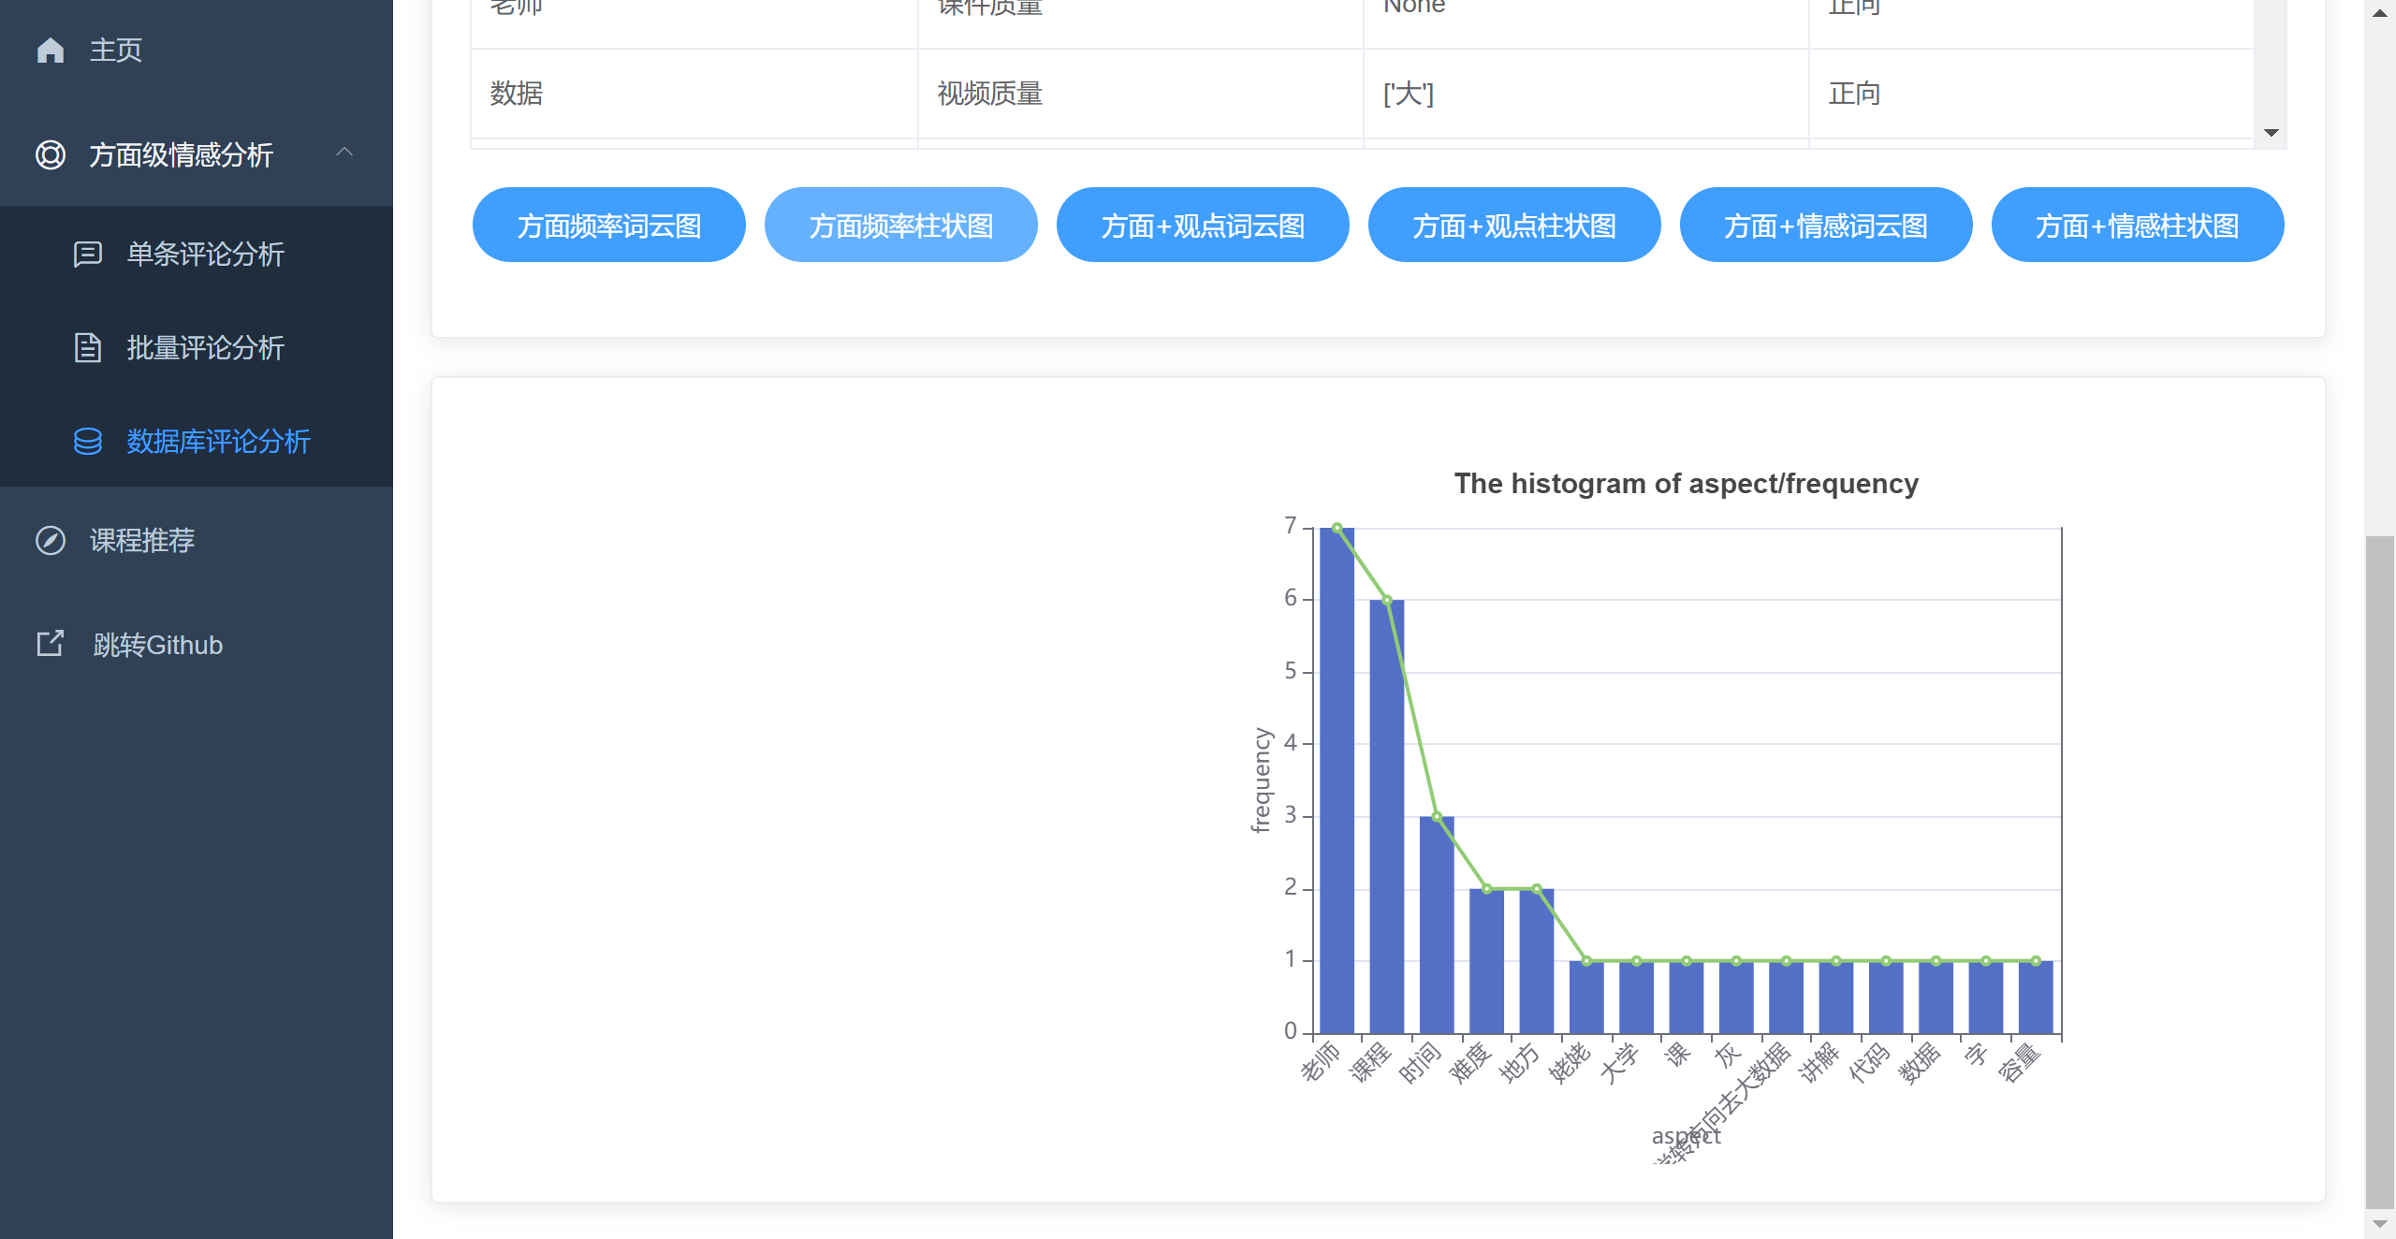Click the database comment analysis stack icon
2396x1239 pixels.
point(88,441)
